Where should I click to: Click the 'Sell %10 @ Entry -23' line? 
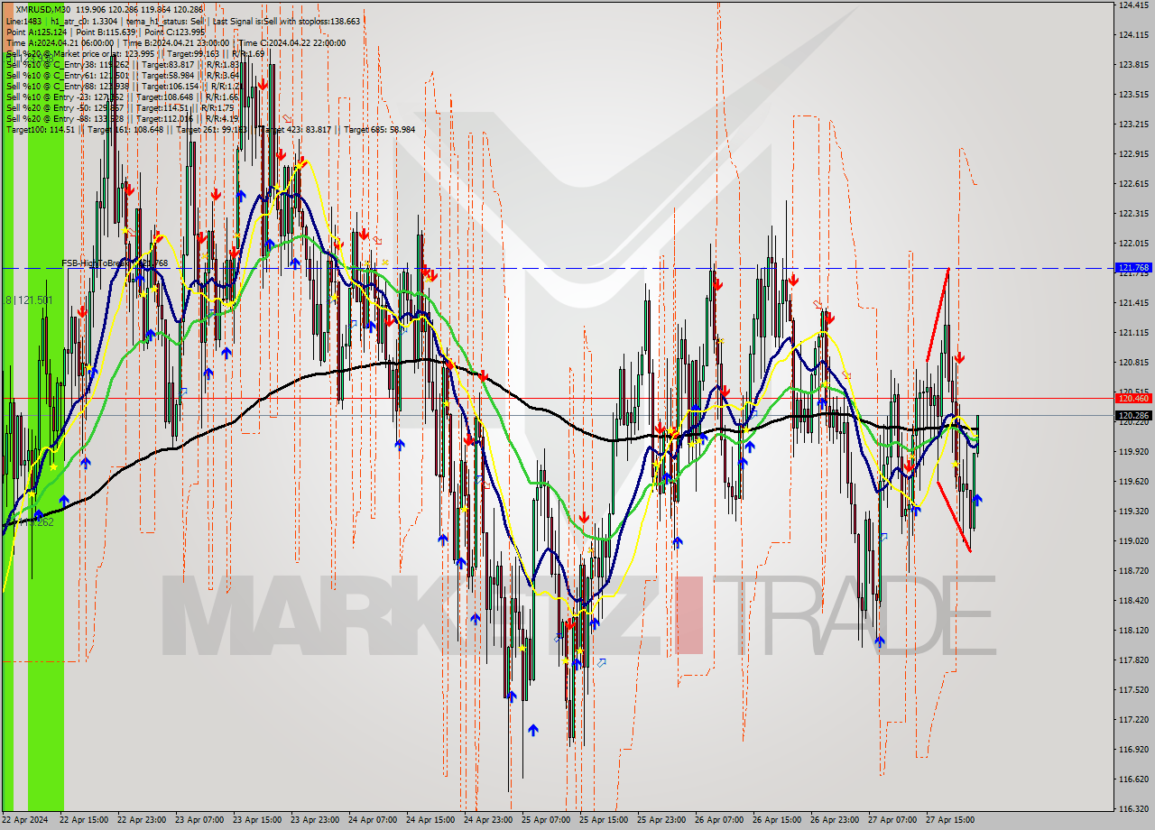click(x=122, y=97)
